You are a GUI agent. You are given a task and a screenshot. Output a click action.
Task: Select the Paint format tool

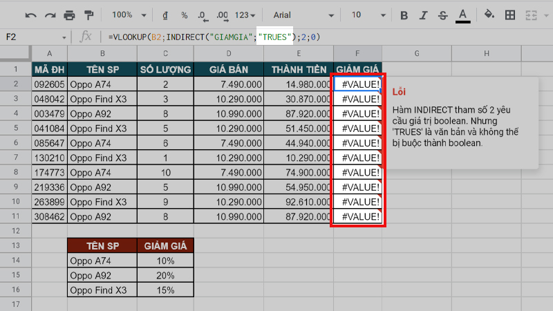(x=89, y=15)
